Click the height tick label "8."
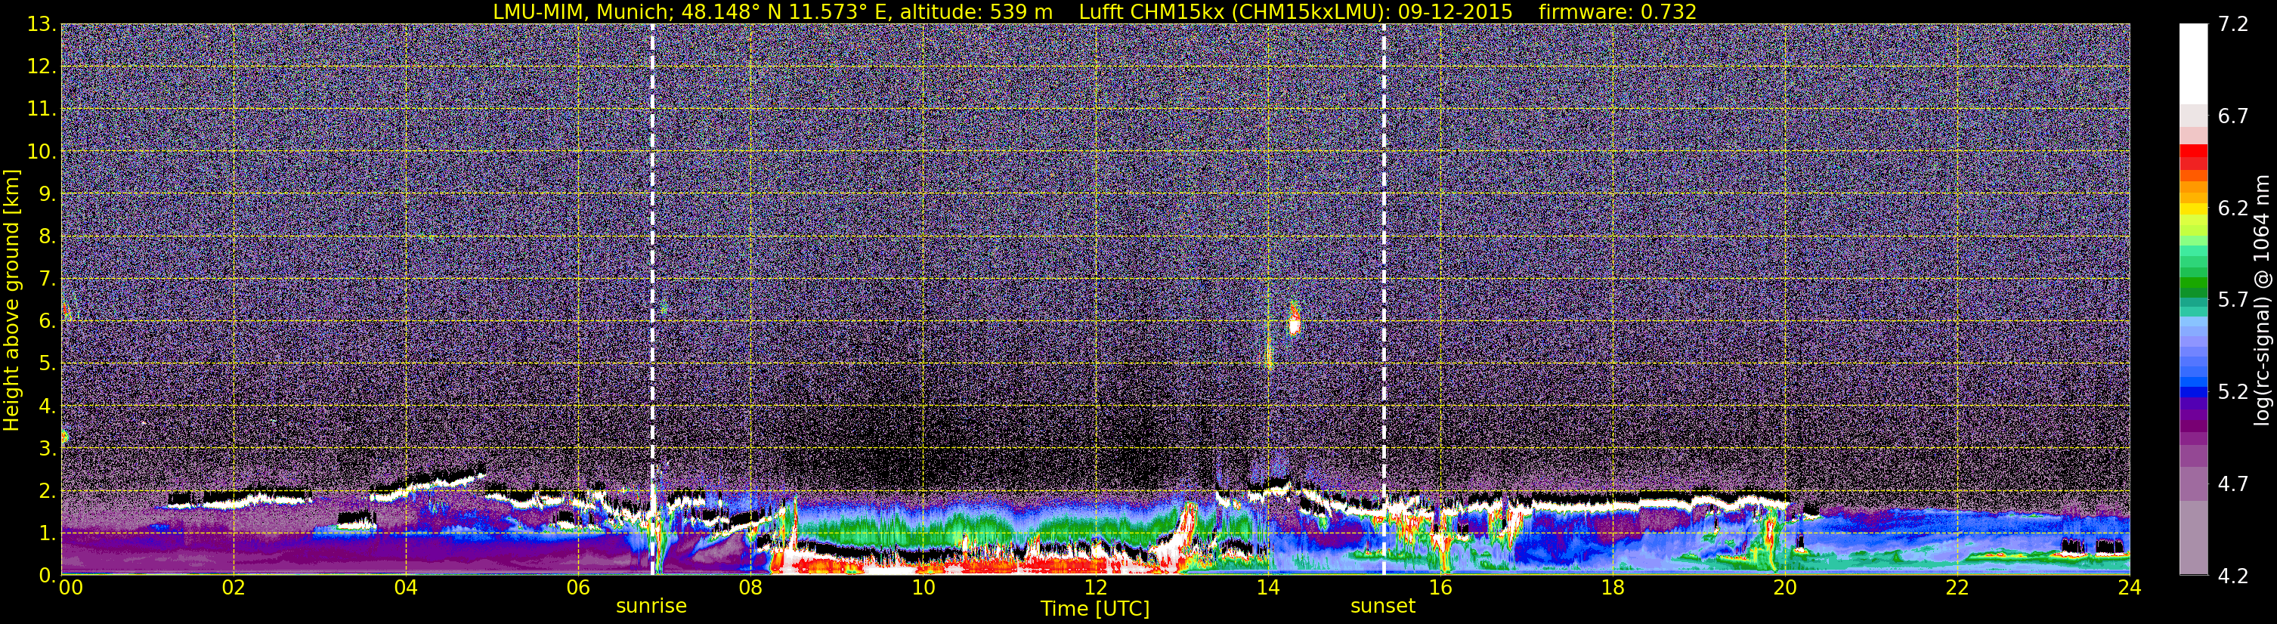The image size is (2277, 624). click(x=48, y=237)
